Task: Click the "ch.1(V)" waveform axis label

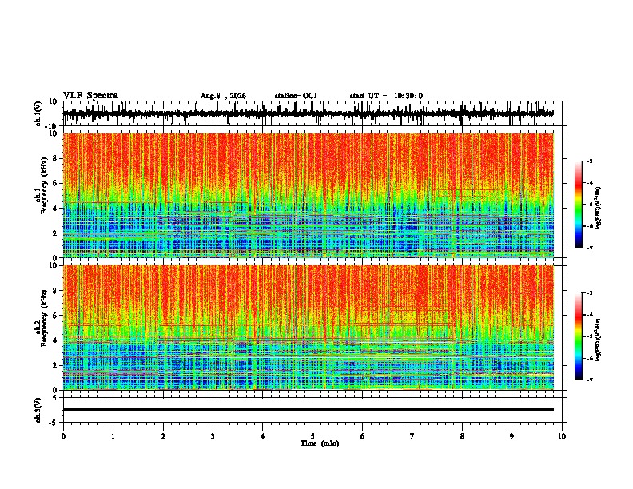Action: pos(38,113)
